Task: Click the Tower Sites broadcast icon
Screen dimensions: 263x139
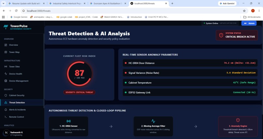Action: tap(6, 67)
